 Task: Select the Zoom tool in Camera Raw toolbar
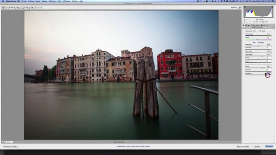point(3,8)
